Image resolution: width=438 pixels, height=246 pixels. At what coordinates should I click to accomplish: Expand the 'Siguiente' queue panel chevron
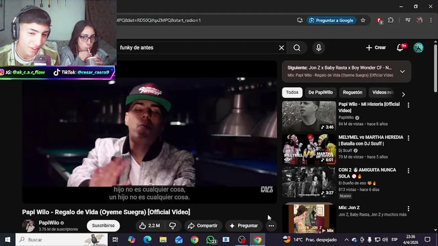402,71
